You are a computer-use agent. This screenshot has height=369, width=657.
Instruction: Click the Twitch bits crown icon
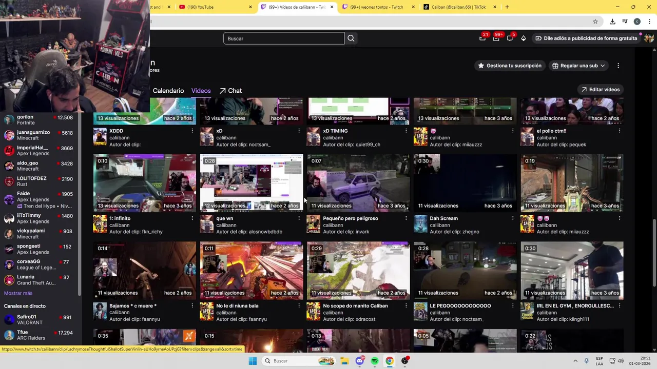pyautogui.click(x=524, y=38)
